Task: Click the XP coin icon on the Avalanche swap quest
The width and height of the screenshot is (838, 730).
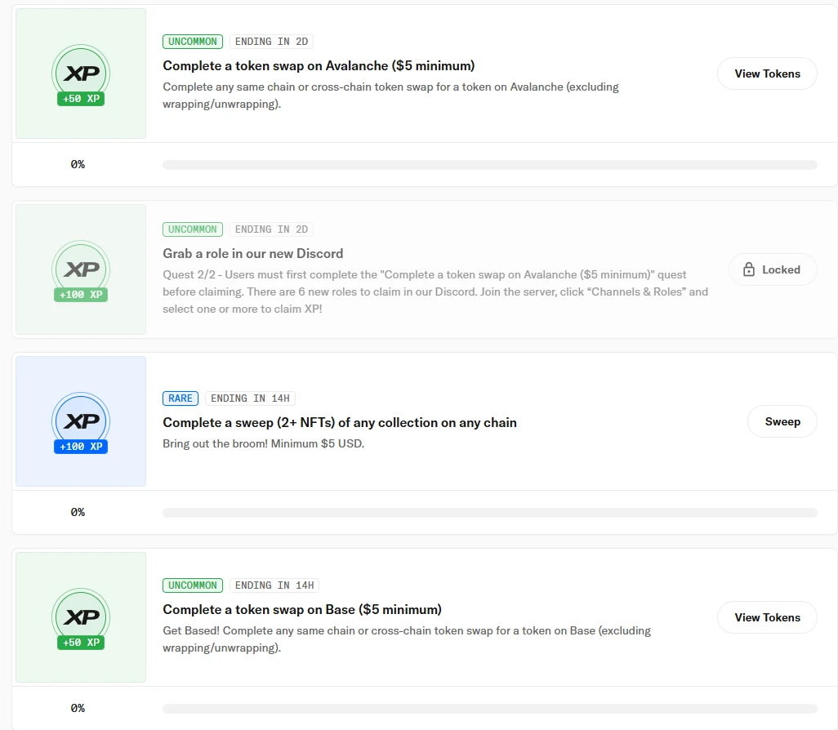Action: click(81, 72)
